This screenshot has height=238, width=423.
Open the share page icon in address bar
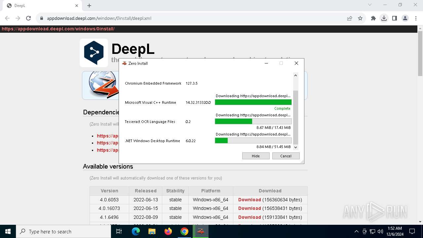pyautogui.click(x=350, y=18)
